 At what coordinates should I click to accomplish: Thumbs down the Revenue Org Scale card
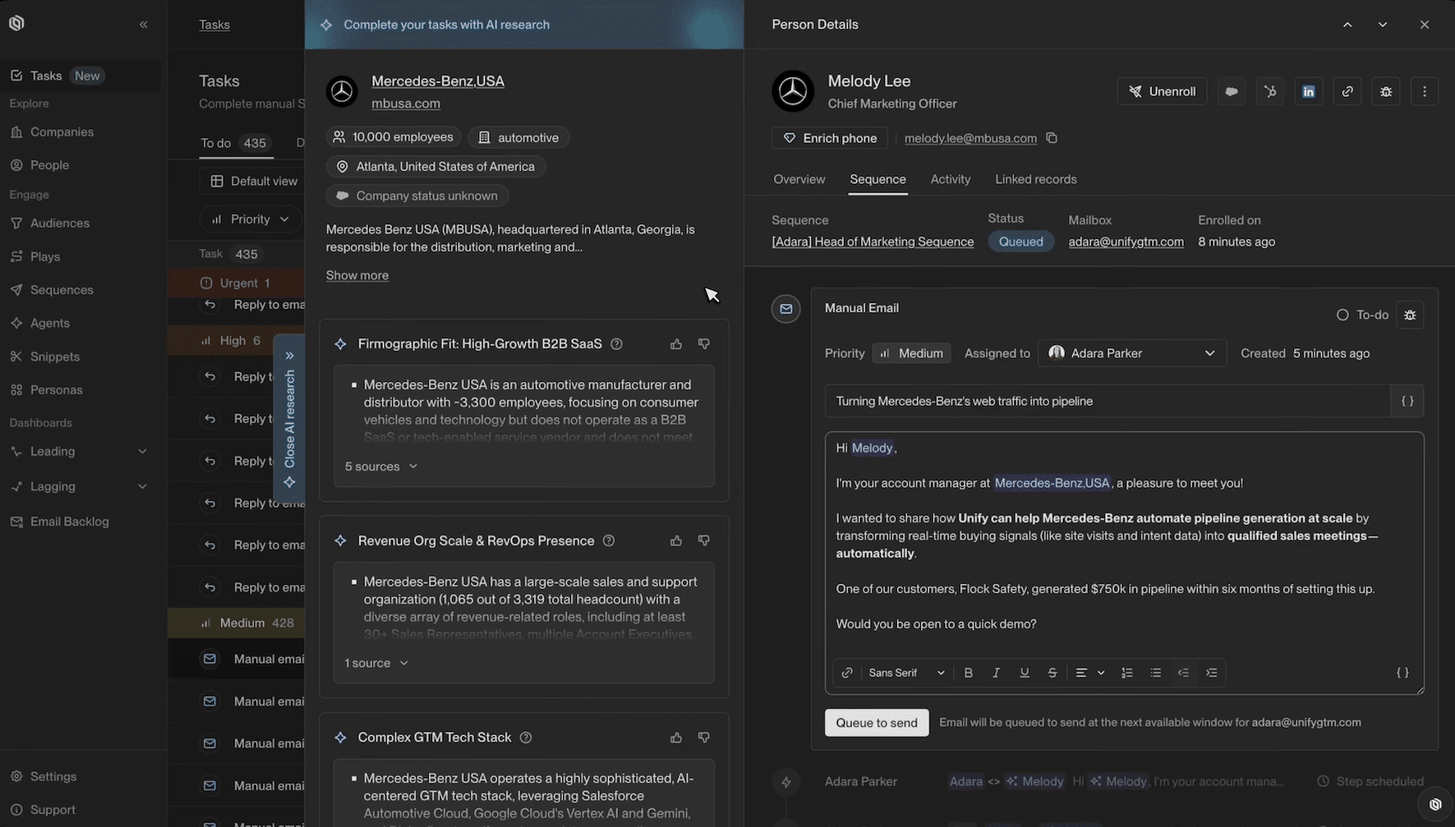pos(704,541)
